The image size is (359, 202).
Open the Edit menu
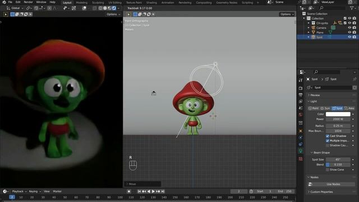18,2
